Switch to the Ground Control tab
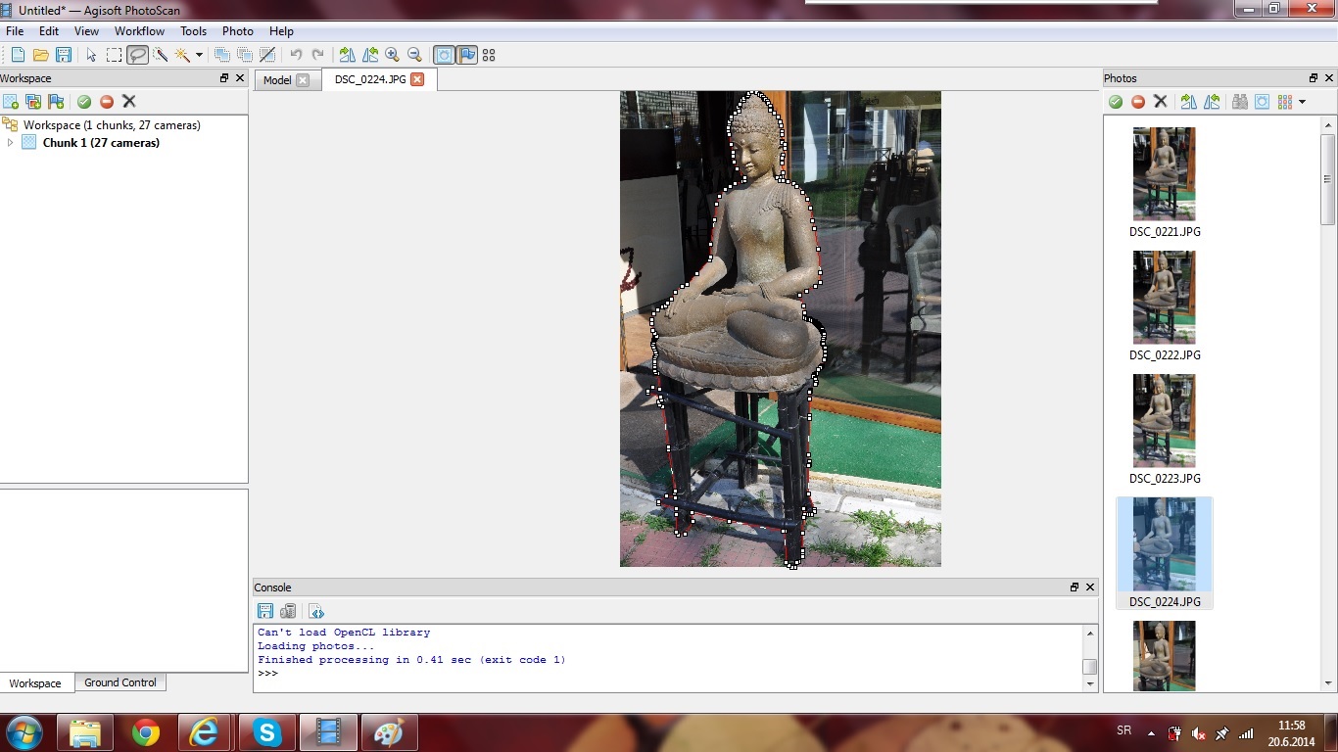1338x752 pixels. click(119, 682)
